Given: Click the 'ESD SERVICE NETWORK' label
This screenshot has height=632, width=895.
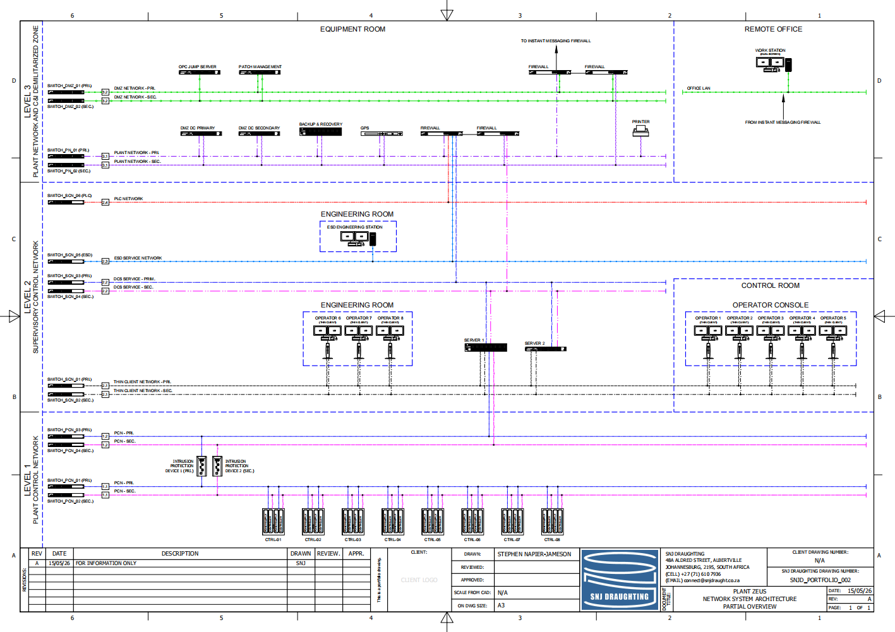Looking at the screenshot, I should click(138, 258).
